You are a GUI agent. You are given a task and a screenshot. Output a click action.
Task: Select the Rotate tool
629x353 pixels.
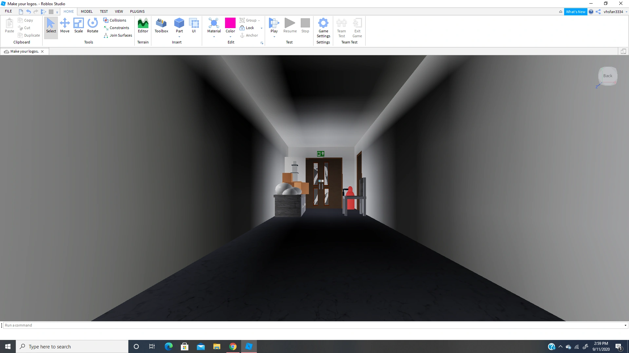(92, 26)
